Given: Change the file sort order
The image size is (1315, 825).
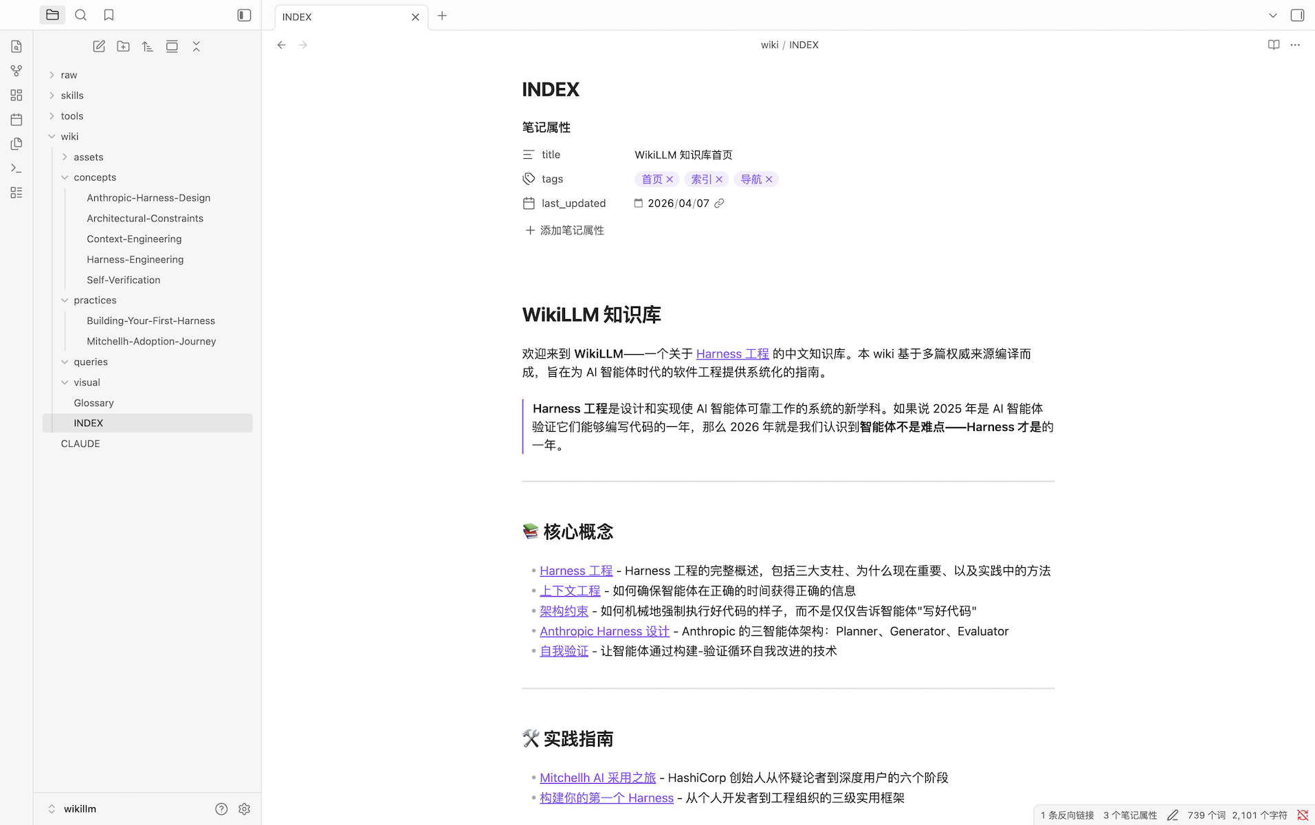Looking at the screenshot, I should click(x=147, y=47).
